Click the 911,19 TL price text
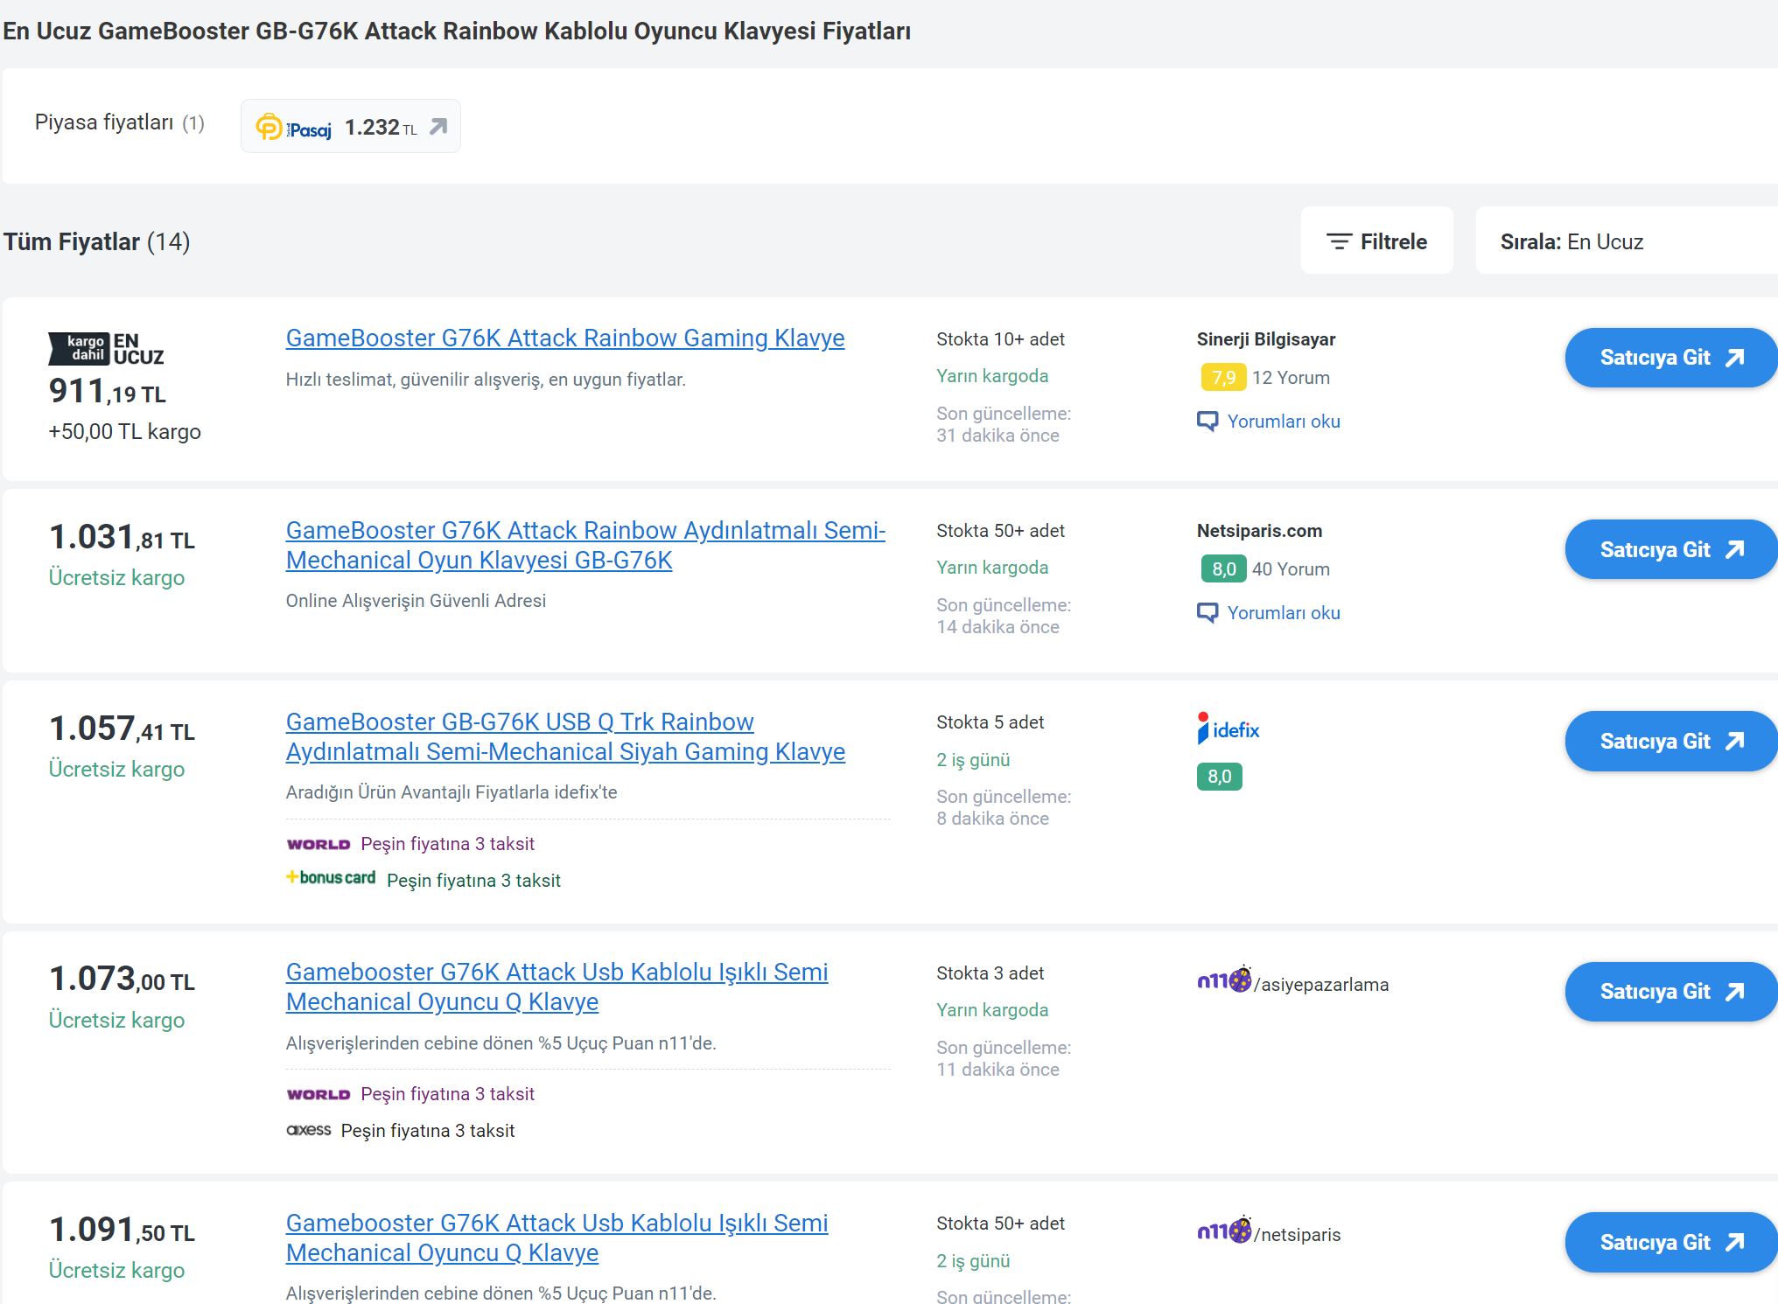 (x=107, y=391)
